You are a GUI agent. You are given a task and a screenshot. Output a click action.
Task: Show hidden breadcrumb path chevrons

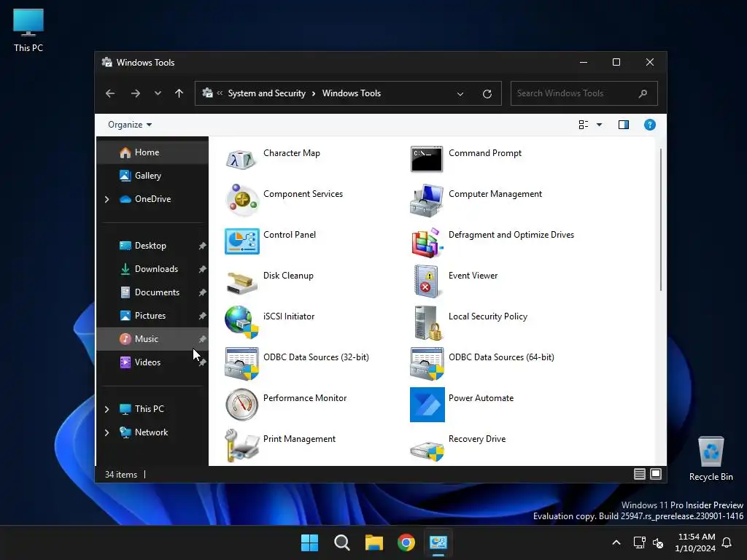[x=220, y=93]
